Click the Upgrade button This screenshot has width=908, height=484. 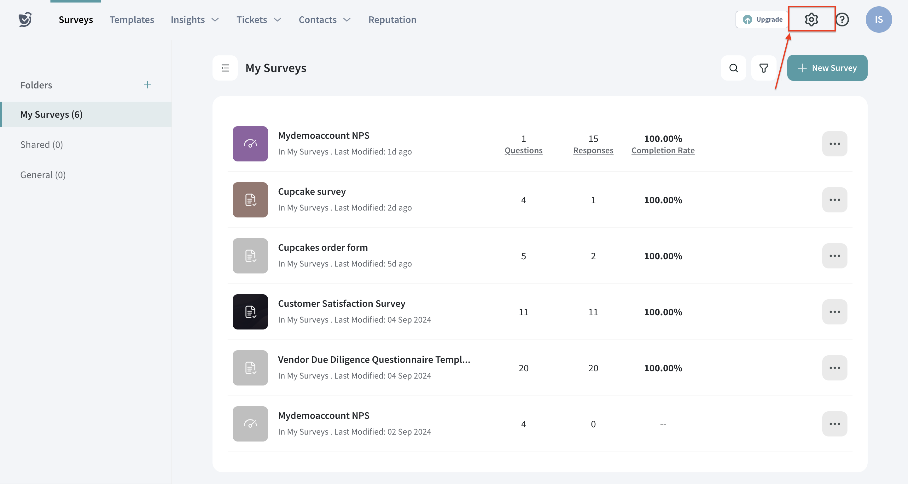click(x=762, y=19)
